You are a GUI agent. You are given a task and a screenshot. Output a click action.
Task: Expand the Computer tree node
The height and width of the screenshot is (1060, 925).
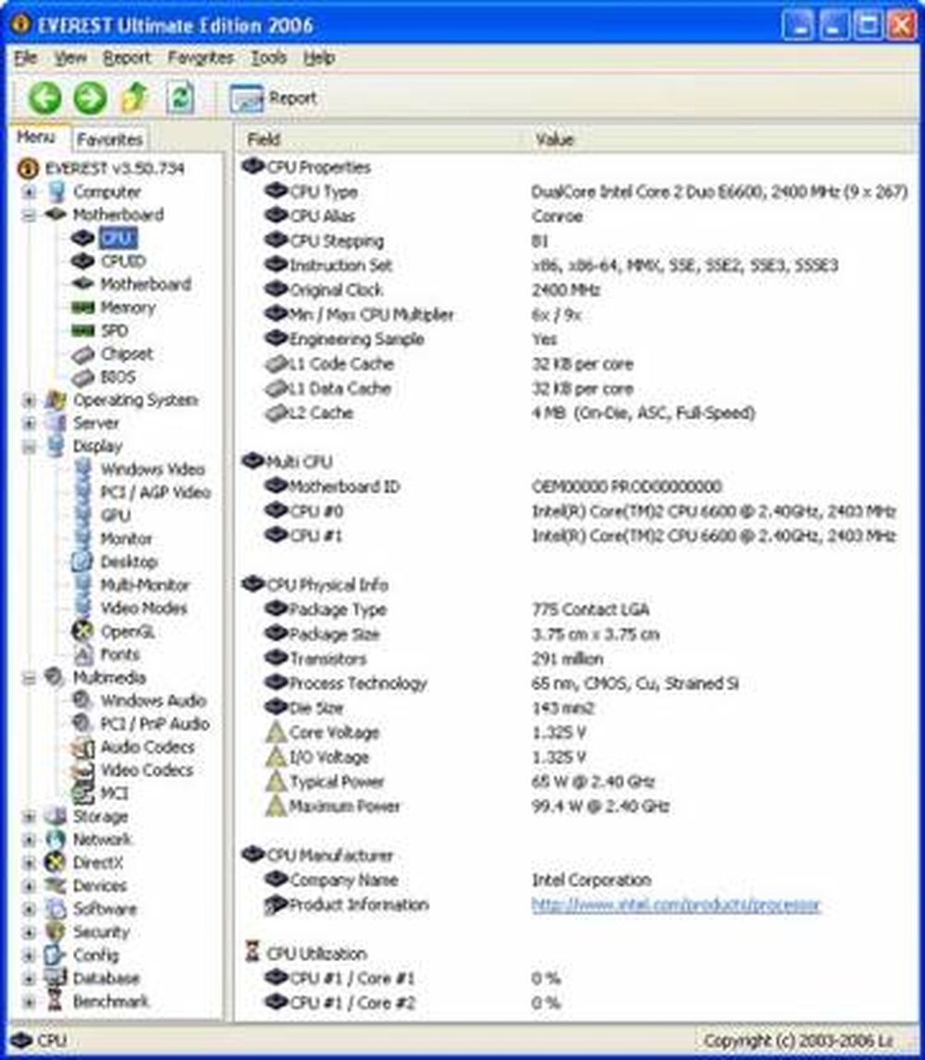click(x=29, y=192)
